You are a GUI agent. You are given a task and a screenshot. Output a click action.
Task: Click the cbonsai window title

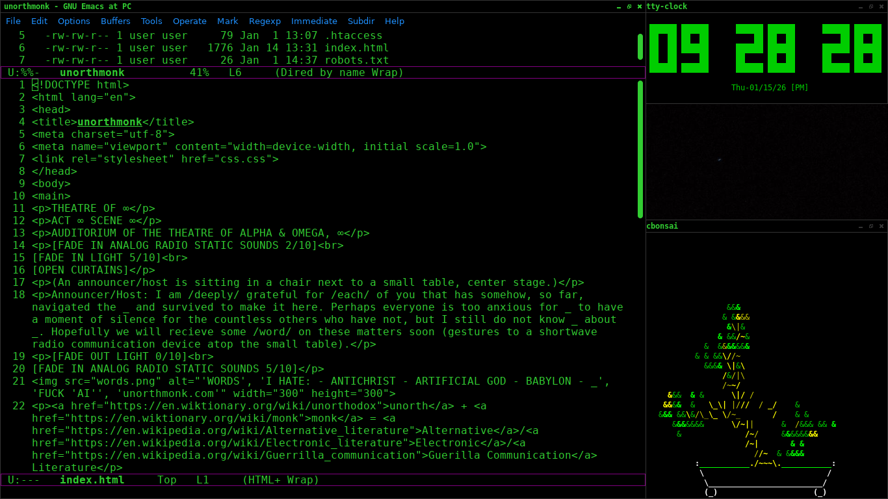point(662,226)
